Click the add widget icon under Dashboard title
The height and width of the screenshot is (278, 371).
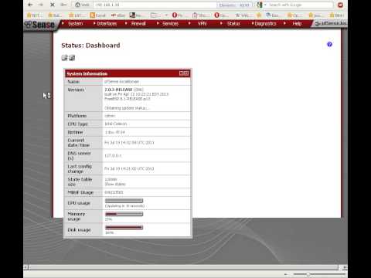coord(64,58)
